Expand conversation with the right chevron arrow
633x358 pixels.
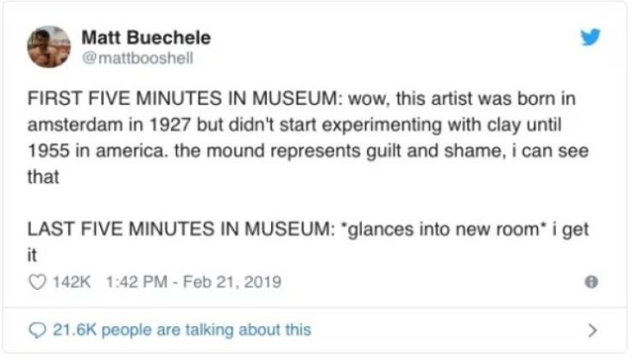coord(592,330)
